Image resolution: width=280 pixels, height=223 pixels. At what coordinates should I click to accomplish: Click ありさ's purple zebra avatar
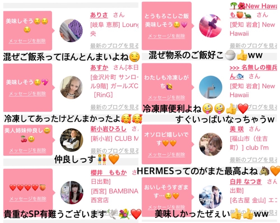(71, 31)
